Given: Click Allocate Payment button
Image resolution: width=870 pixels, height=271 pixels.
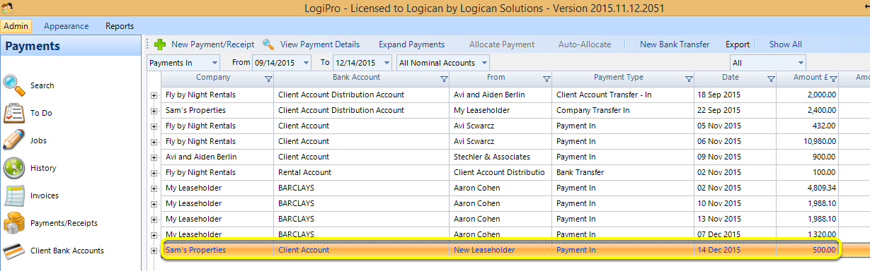Looking at the screenshot, I should click(x=502, y=44).
